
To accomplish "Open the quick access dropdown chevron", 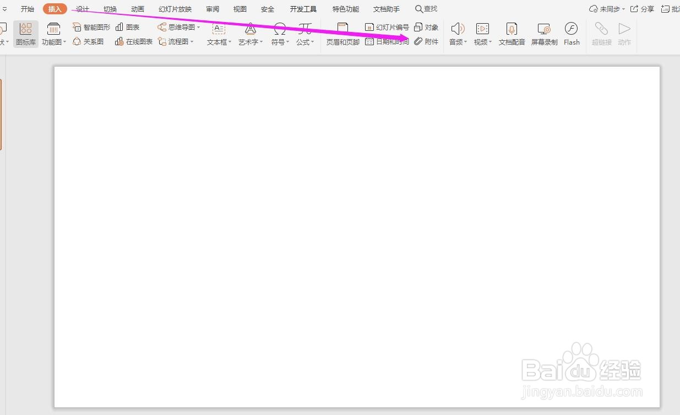I will [4, 9].
